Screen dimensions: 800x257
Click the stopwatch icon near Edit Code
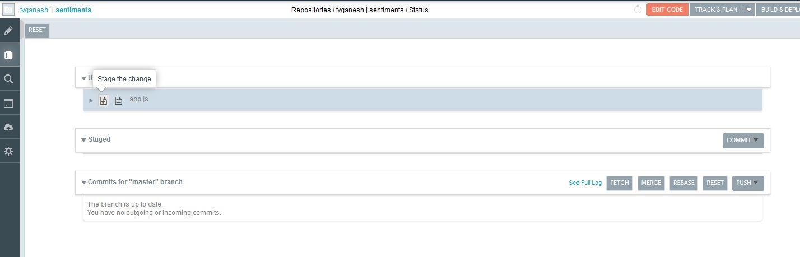(638, 10)
